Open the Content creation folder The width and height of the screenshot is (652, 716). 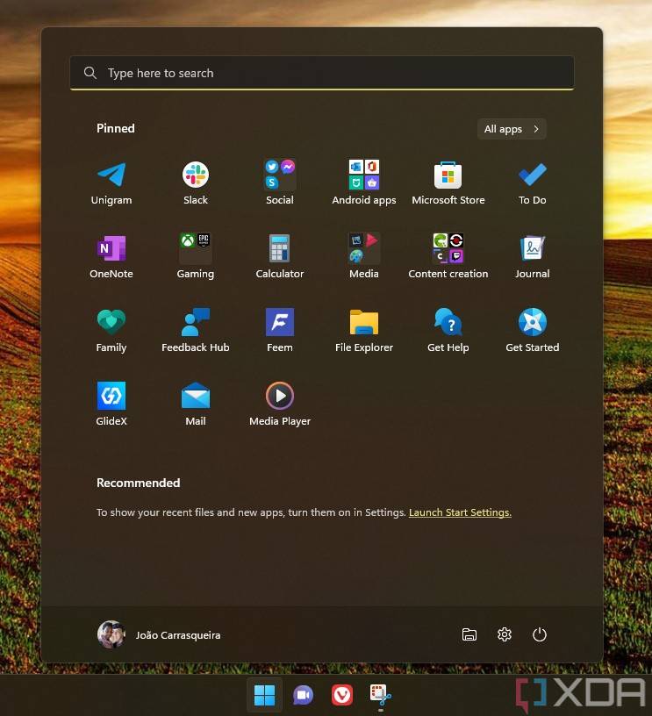pos(448,256)
